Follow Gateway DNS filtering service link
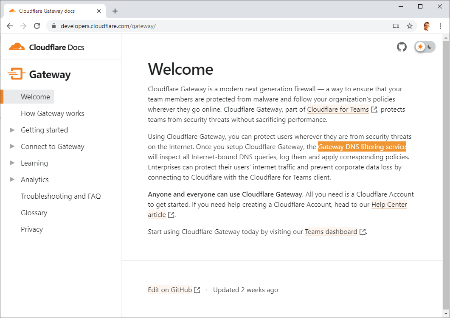 click(362, 146)
